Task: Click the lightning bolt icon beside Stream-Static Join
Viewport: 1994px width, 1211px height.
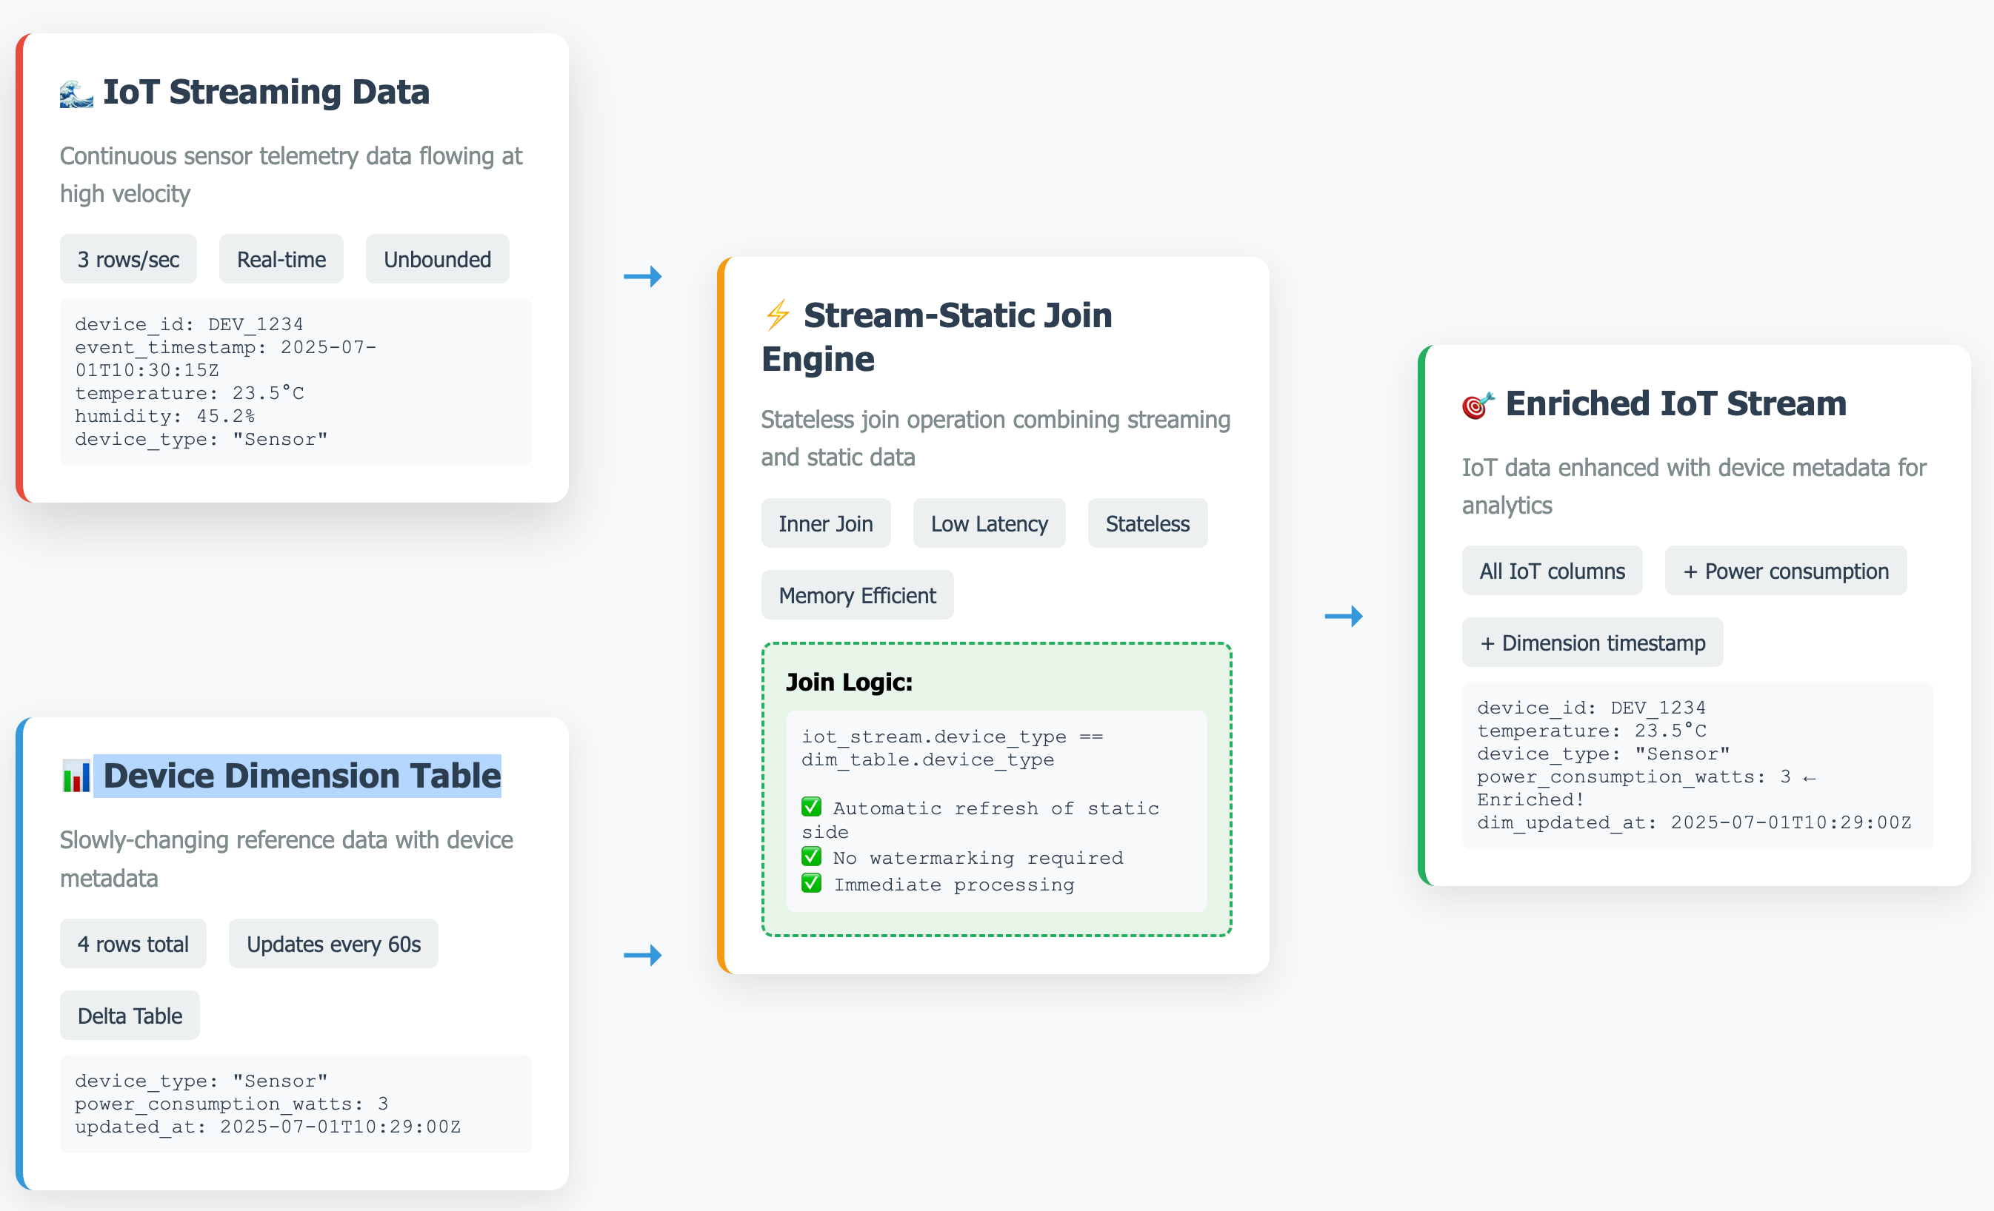Action: (x=777, y=315)
